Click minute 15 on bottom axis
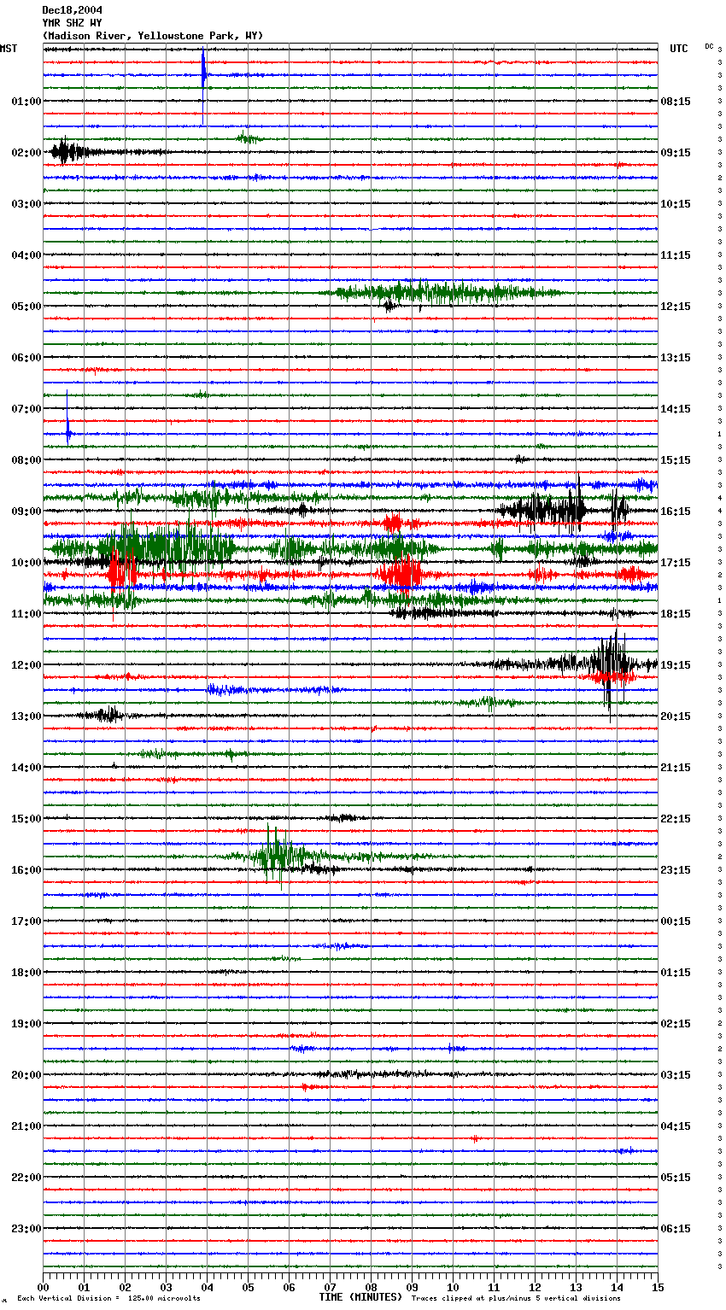726x1310 pixels. pos(658,1287)
